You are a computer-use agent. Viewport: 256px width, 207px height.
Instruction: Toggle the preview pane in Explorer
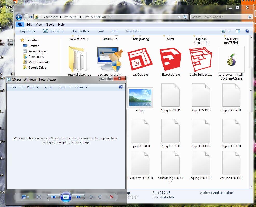coord(238,31)
